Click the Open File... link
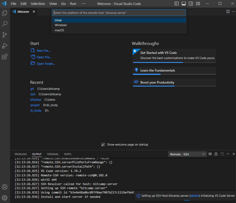236x203 pixels. point(44,57)
